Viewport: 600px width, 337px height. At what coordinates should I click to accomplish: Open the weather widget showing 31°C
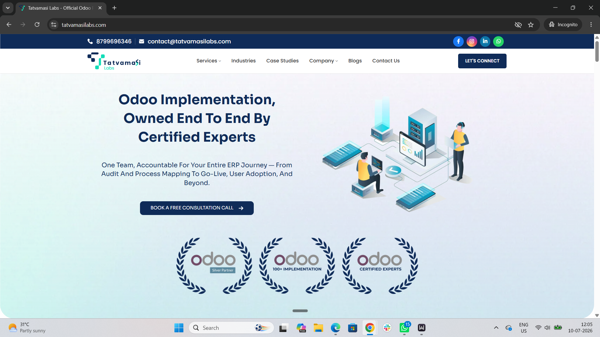click(27, 328)
